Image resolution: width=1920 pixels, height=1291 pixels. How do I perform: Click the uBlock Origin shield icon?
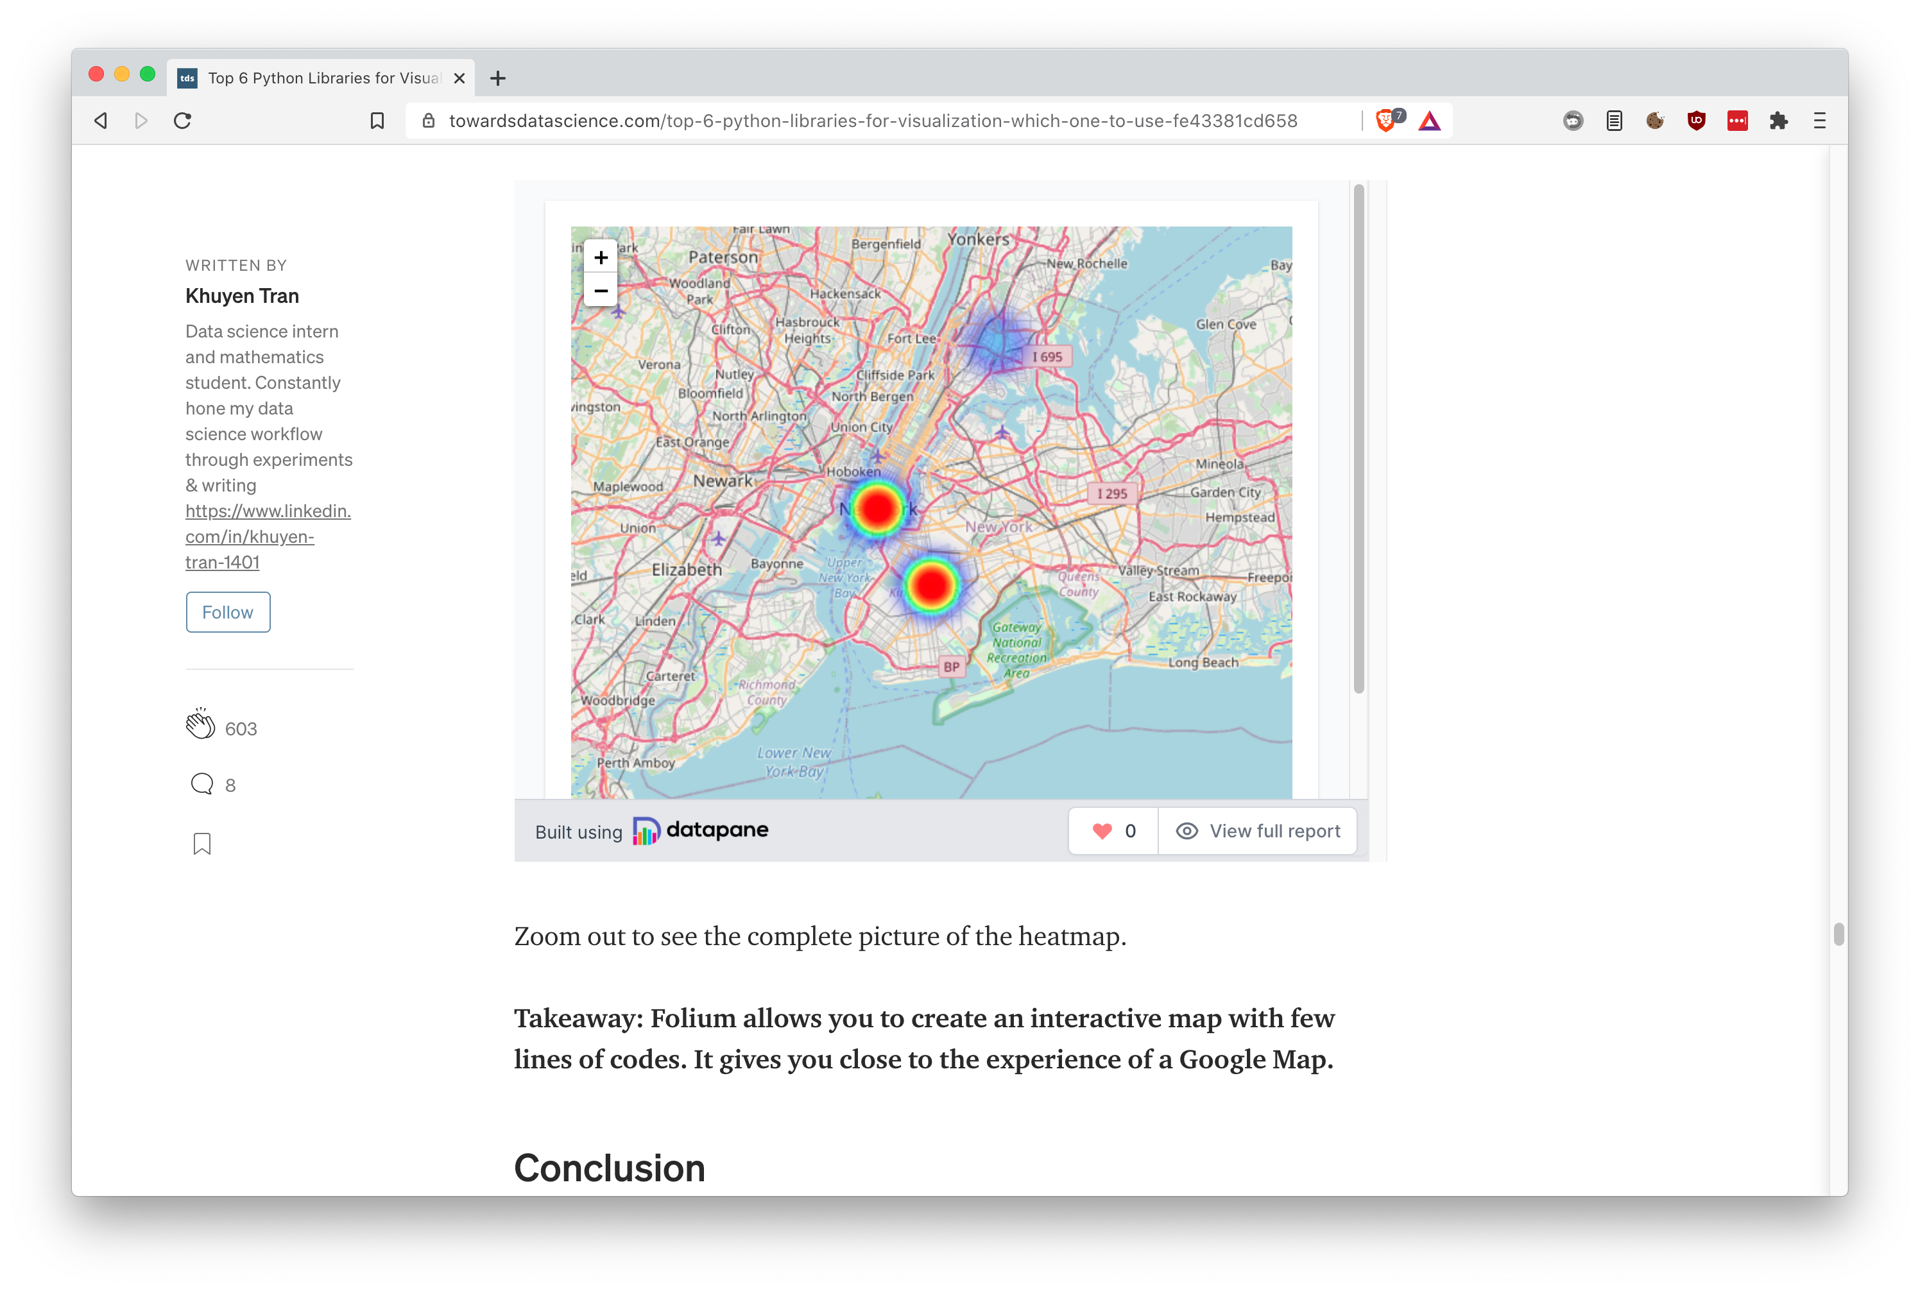click(1696, 121)
